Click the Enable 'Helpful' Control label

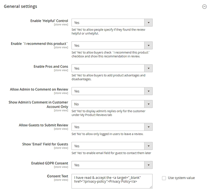pyautogui.click(x=49, y=21)
